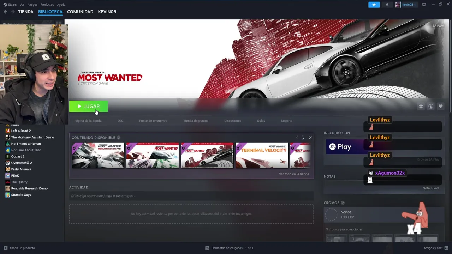The width and height of the screenshot is (452, 254).
Task: Click the activity message input field
Action: tap(191, 196)
